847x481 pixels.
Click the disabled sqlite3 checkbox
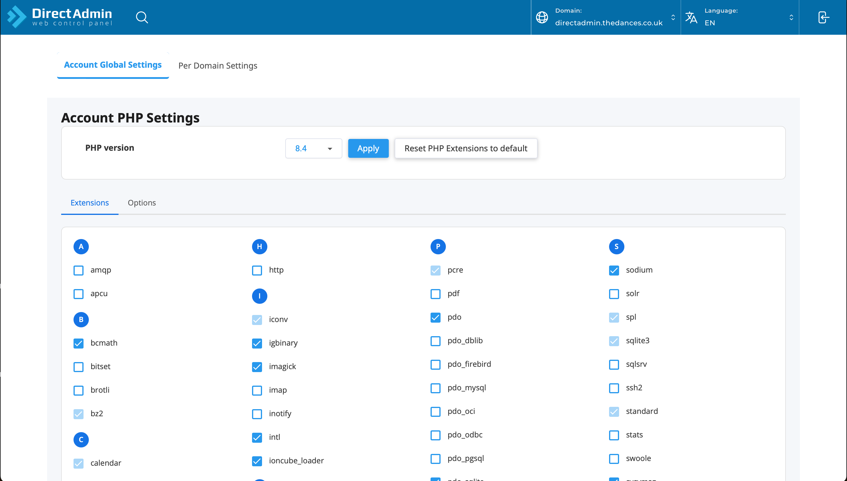tap(614, 341)
